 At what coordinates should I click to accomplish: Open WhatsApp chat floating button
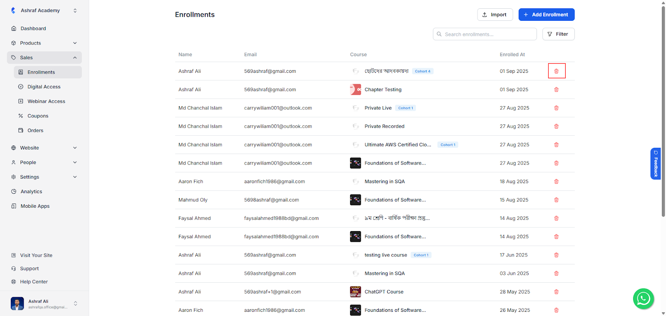click(x=643, y=299)
